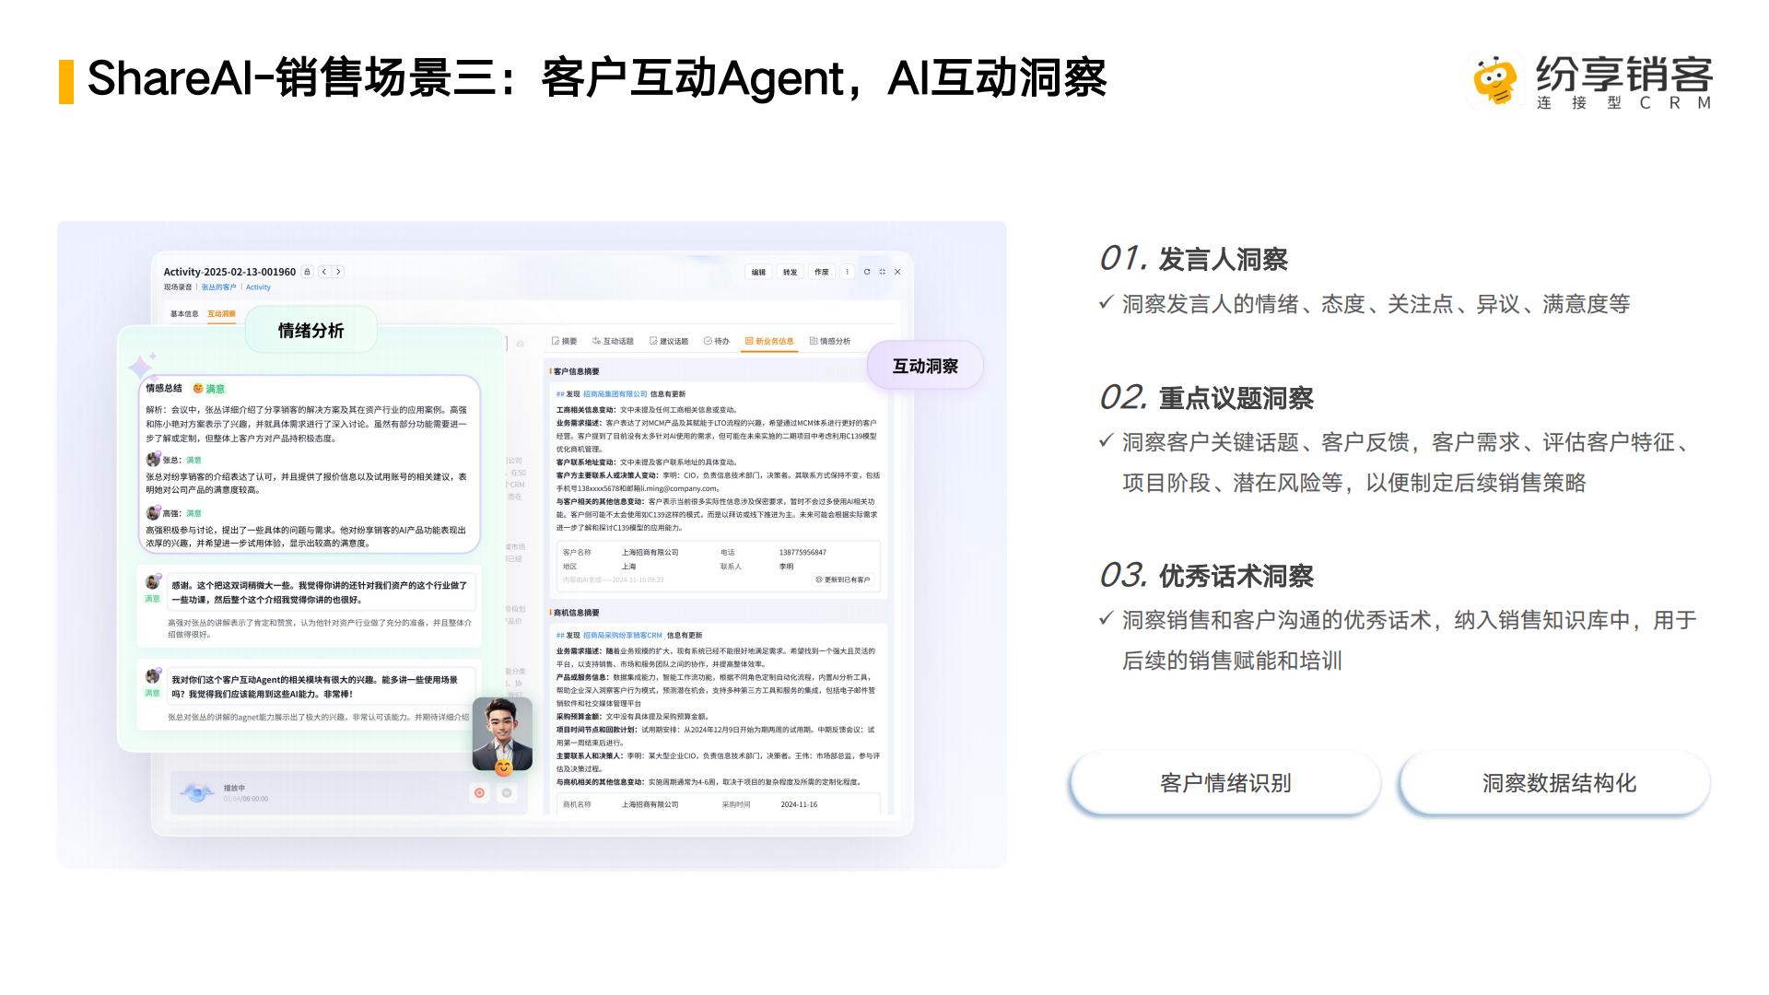The width and height of the screenshot is (1769, 995).
Task: Select the 情感分析 tab
Action: (830, 341)
